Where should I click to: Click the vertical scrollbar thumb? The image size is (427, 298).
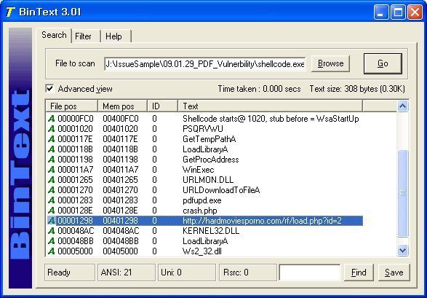coord(402,193)
